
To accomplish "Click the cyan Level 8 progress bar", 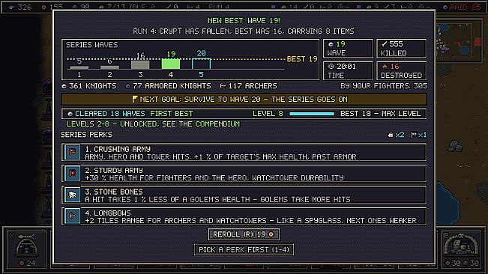I will tap(312, 114).
